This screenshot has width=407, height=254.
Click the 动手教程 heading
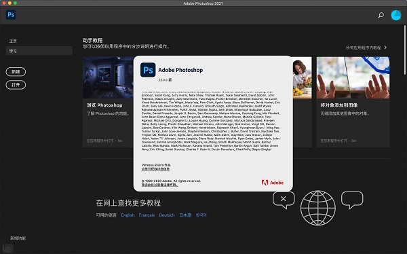pos(93,40)
